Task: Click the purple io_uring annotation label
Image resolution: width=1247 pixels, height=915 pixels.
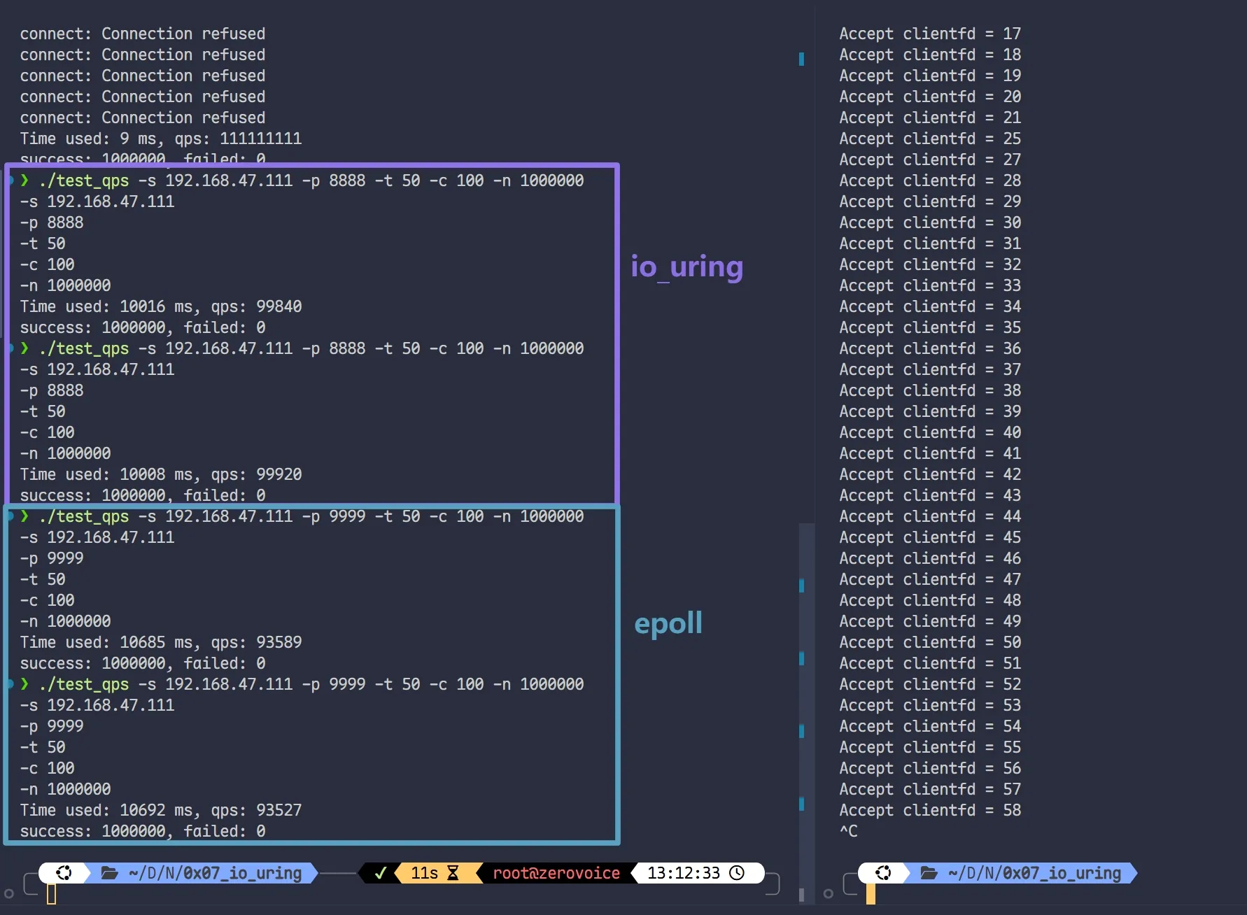Action: pos(686,267)
